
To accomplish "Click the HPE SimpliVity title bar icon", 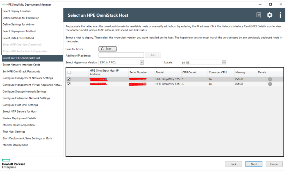I will (3, 4).
